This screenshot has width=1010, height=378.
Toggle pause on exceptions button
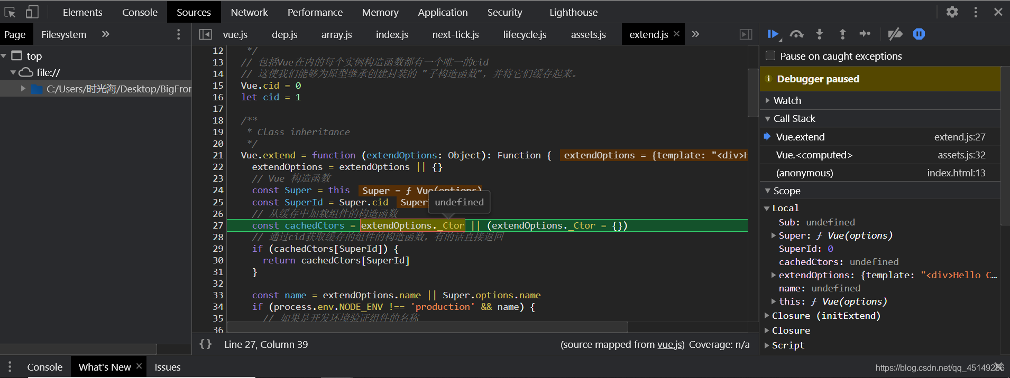pyautogui.click(x=919, y=34)
